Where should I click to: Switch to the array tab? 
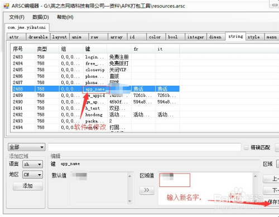point(118,37)
